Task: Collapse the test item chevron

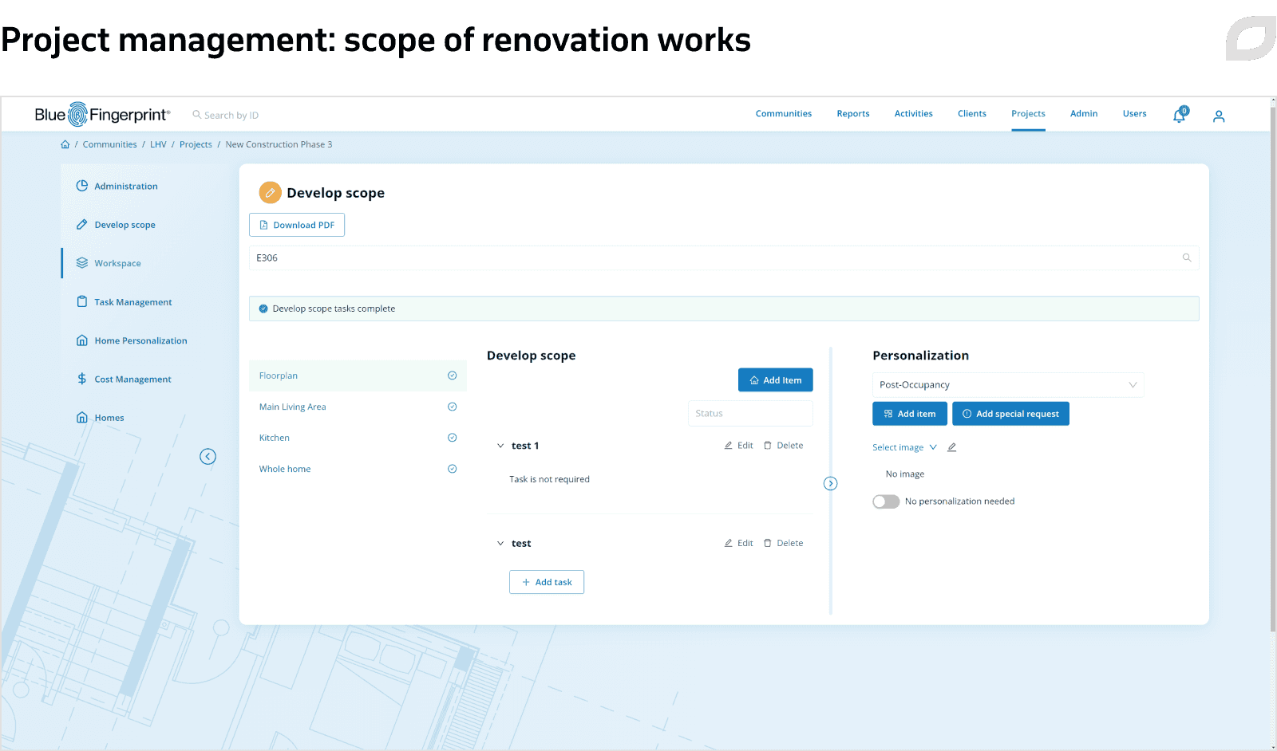Action: (x=500, y=544)
